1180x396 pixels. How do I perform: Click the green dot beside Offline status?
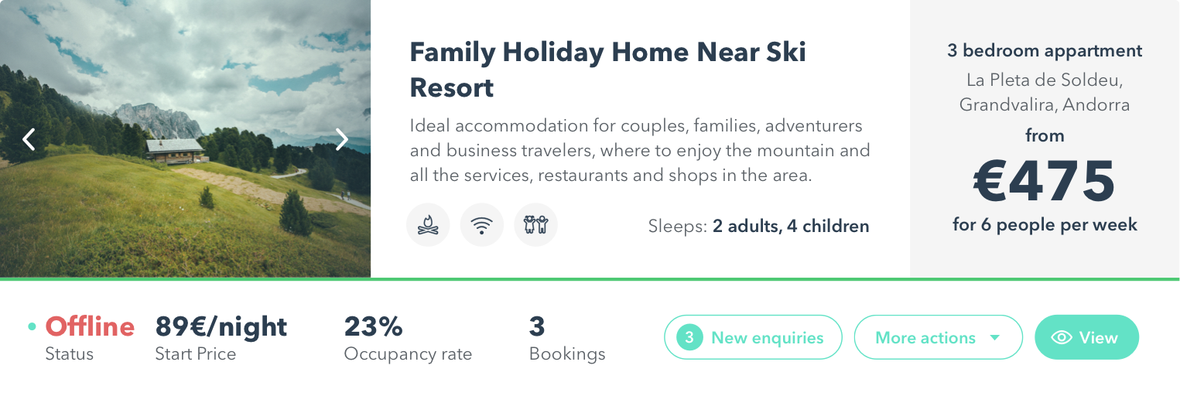(x=32, y=327)
